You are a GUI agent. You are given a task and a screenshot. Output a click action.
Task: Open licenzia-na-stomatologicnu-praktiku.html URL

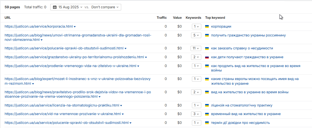point(62,105)
